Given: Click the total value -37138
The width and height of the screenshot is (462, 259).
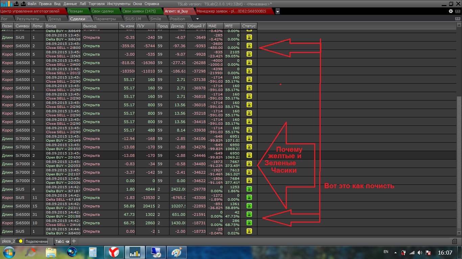Looking at the screenshot, I should [198, 80].
